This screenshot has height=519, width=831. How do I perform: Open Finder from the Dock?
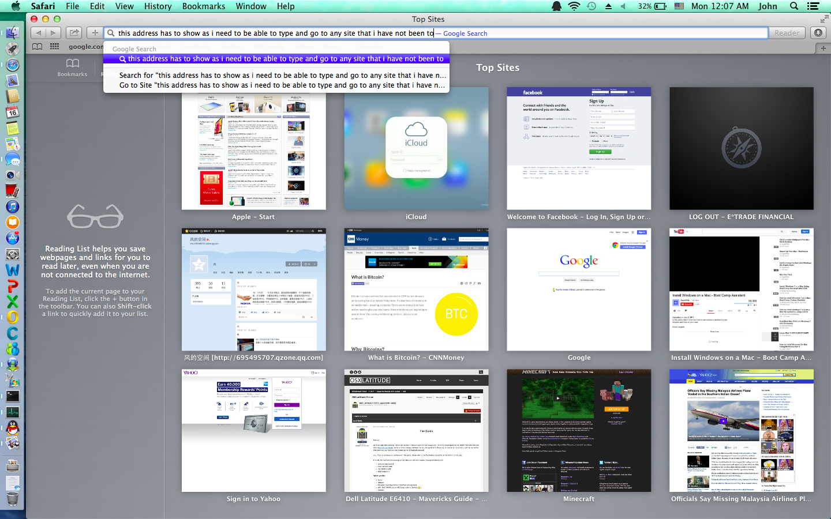coord(12,33)
